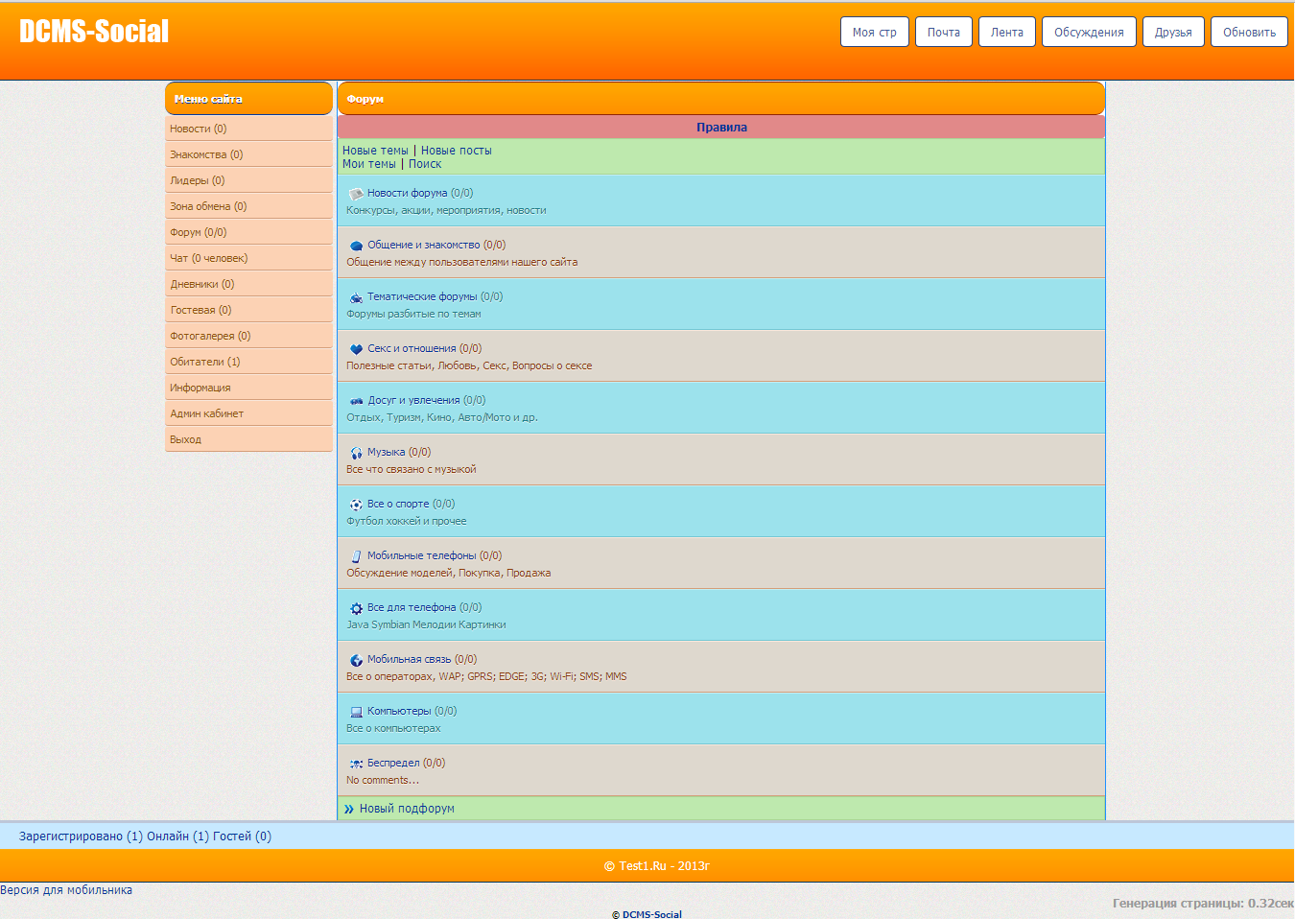Viewport: 1295px width, 919px height.
Task: Click the globe icon beside Мобильная связь
Action: pyautogui.click(x=356, y=660)
